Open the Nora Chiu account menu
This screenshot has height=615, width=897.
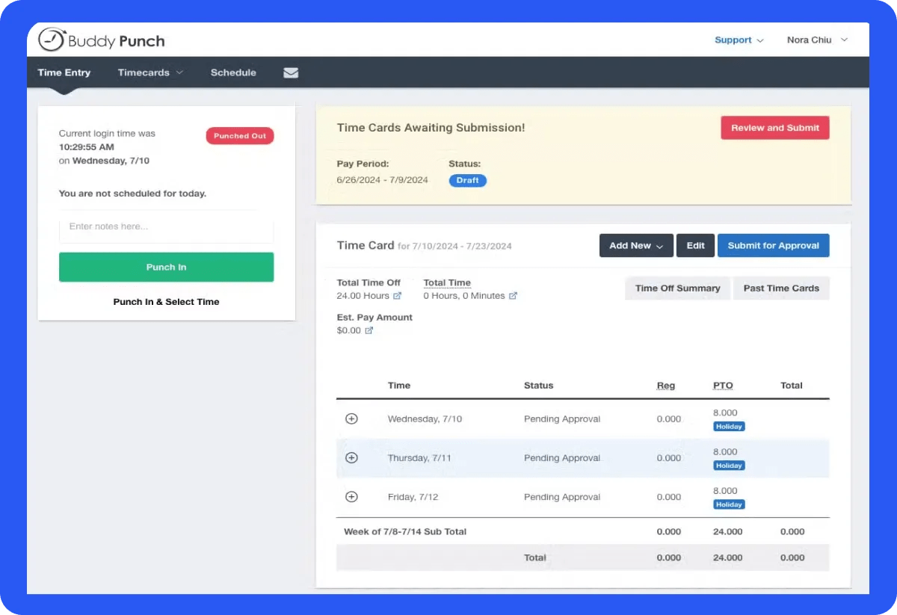(817, 40)
